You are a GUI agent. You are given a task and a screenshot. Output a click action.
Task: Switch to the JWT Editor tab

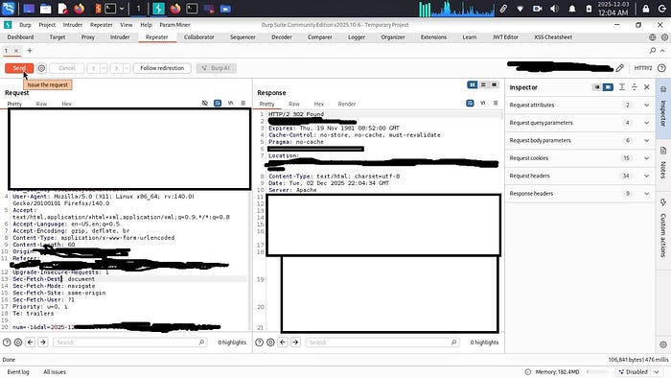505,37
